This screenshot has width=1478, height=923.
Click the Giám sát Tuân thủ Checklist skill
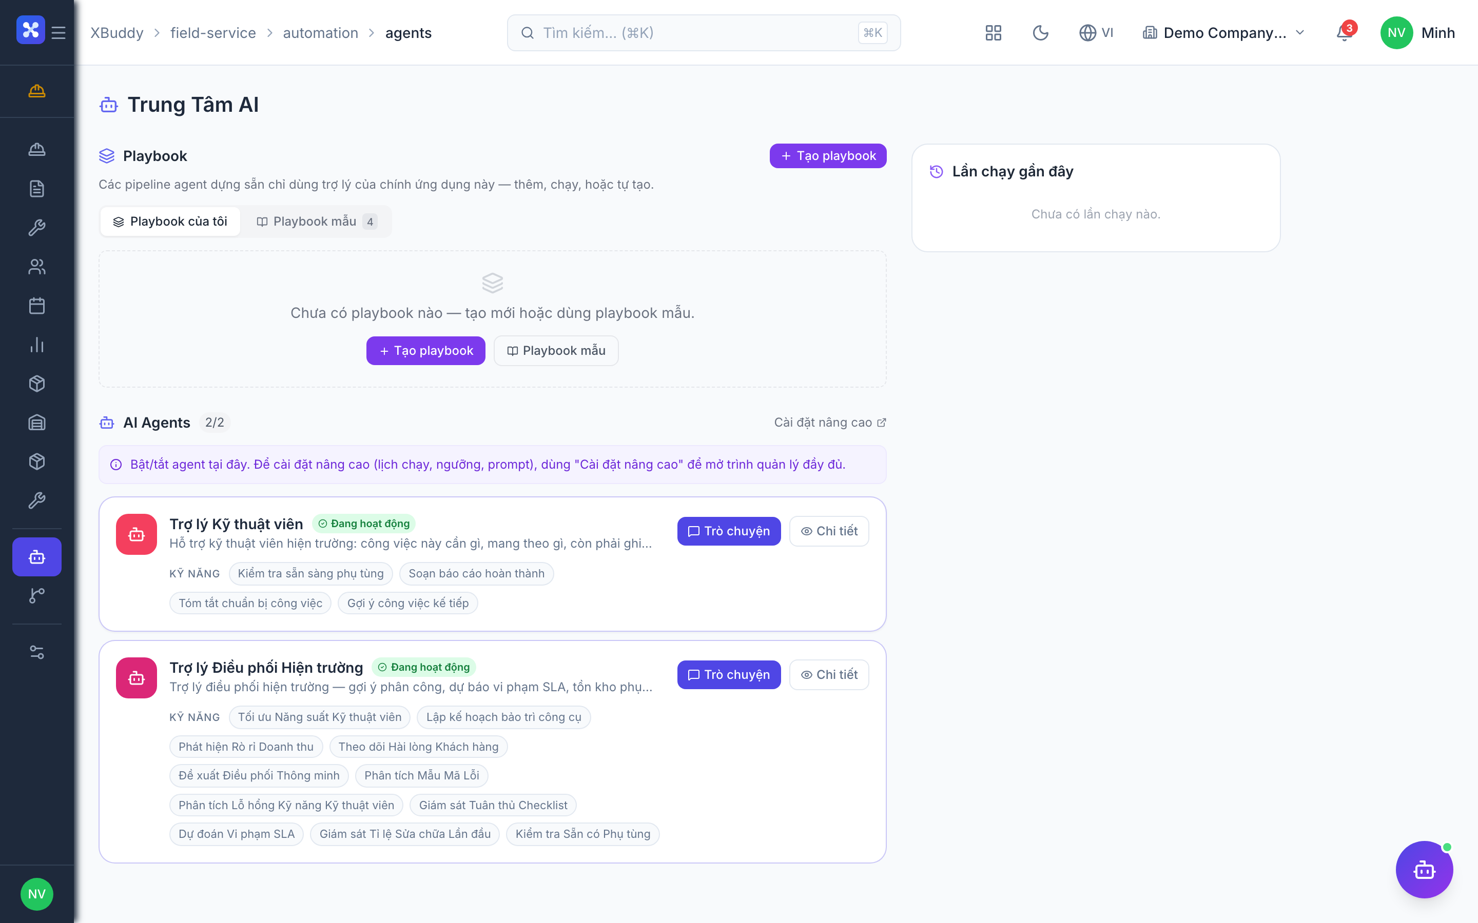click(x=493, y=805)
